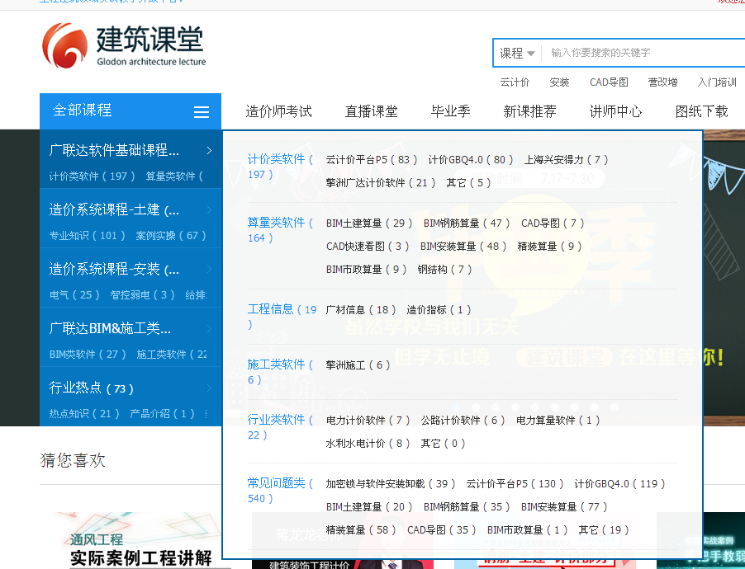The height and width of the screenshot is (569, 745).
Task: Click BIM类软件 (27) sidebar sublink
Action: click(88, 354)
